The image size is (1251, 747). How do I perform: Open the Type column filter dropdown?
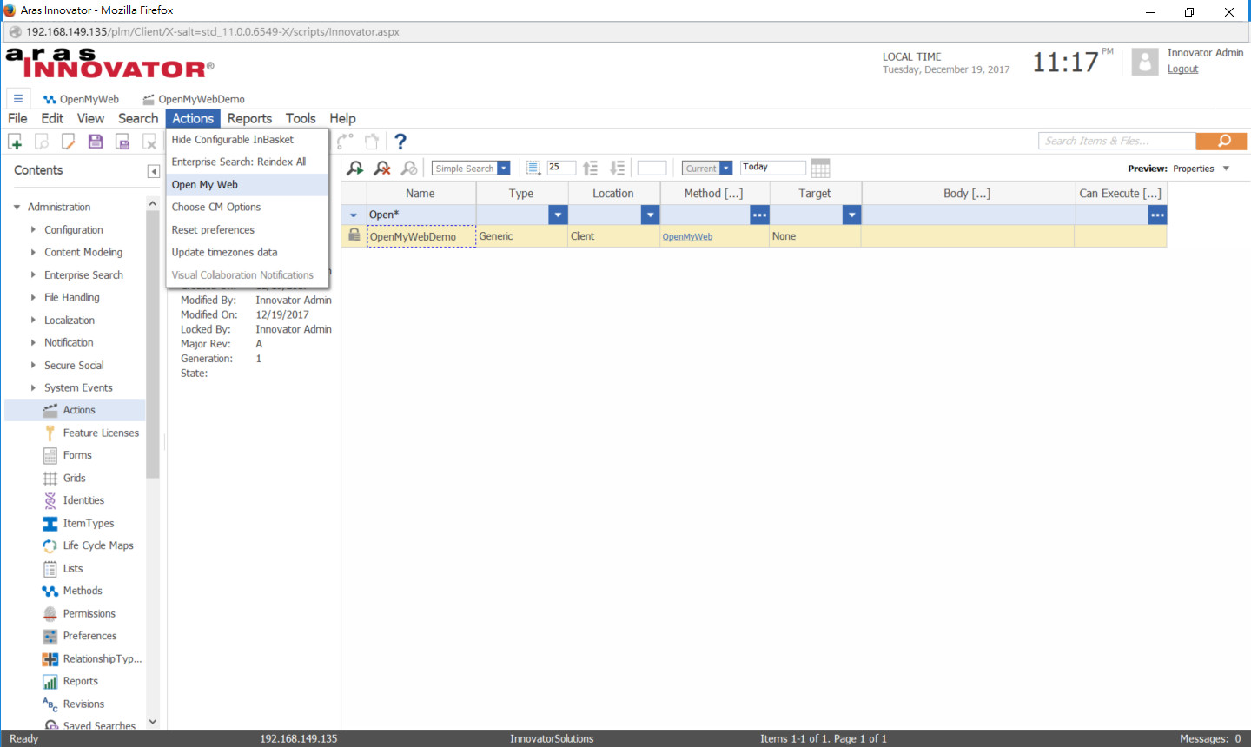coord(558,215)
